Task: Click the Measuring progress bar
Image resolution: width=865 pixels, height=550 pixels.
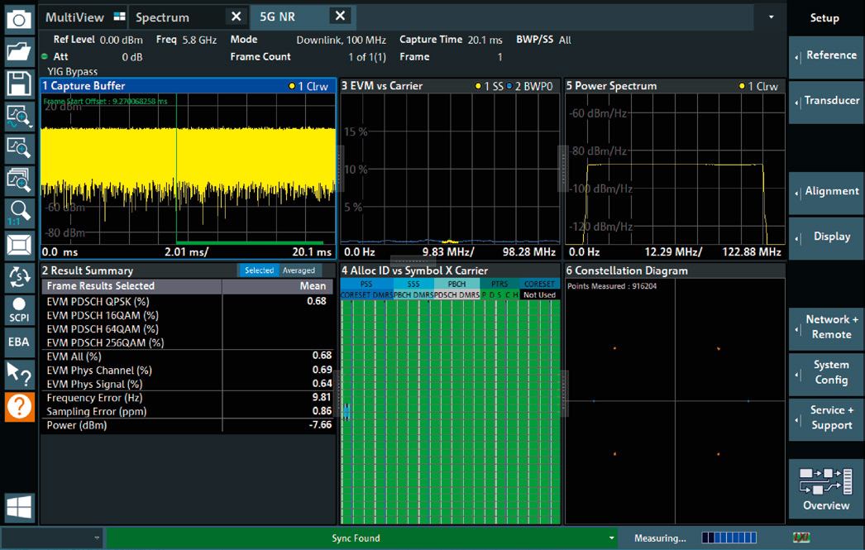Action: (729, 538)
